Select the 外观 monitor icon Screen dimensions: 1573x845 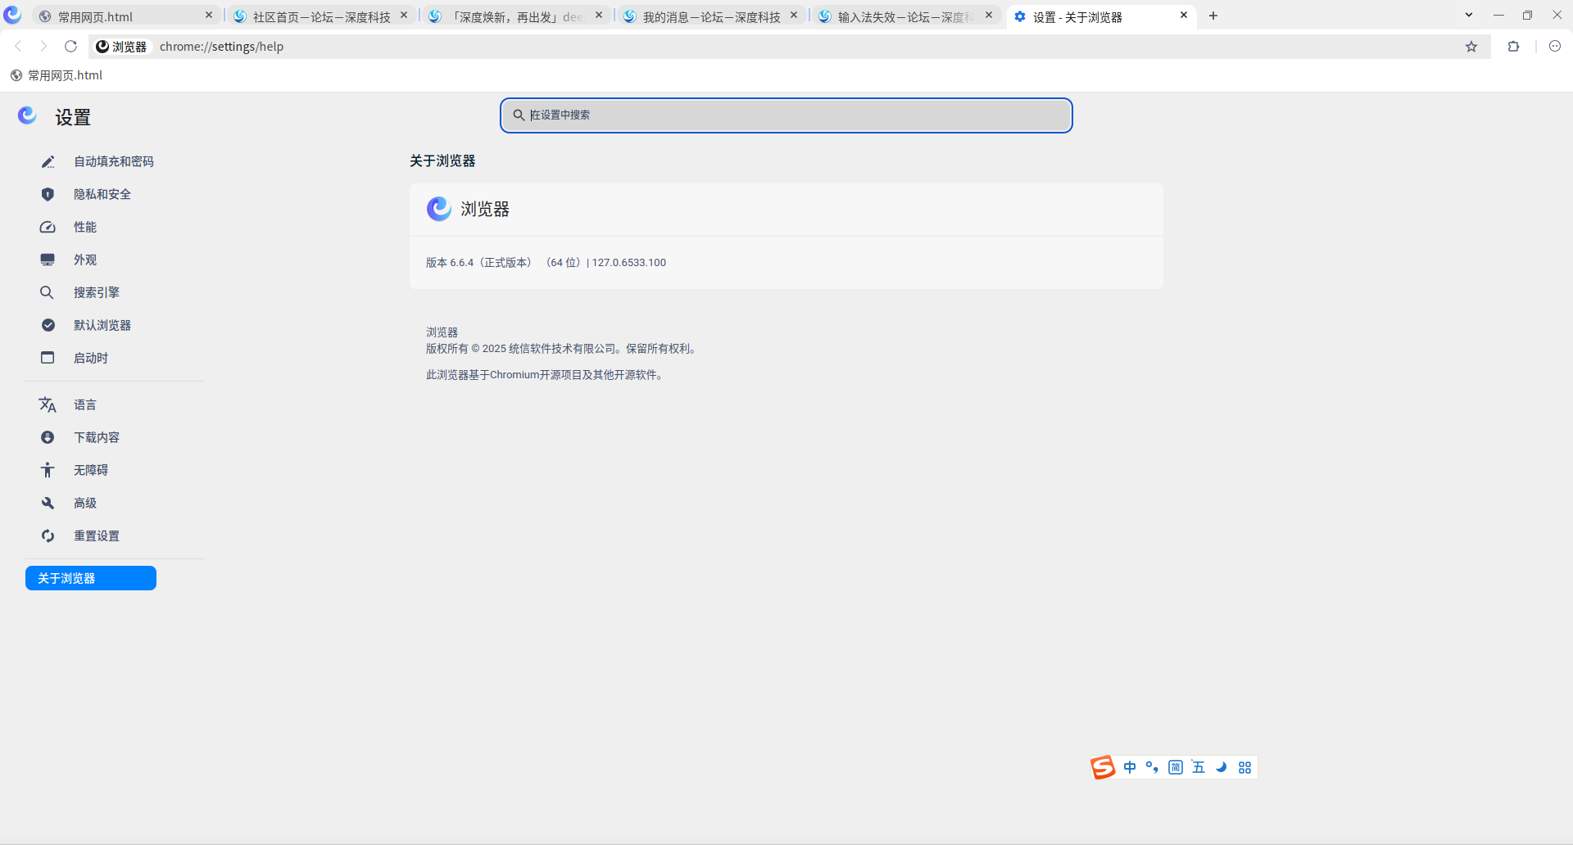[x=48, y=260]
